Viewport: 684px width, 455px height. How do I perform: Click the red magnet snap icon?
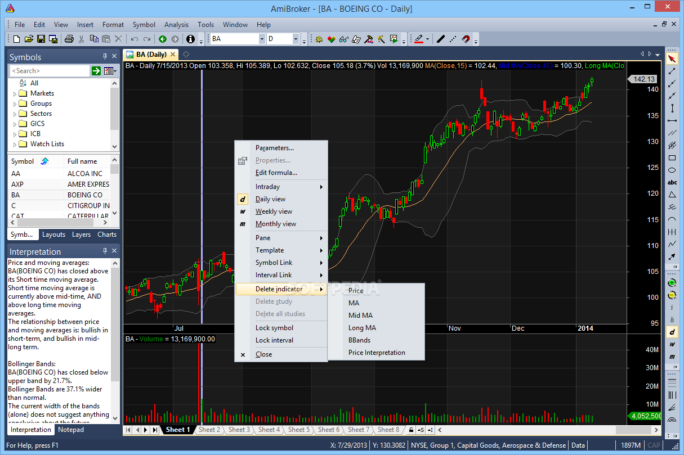(466, 39)
